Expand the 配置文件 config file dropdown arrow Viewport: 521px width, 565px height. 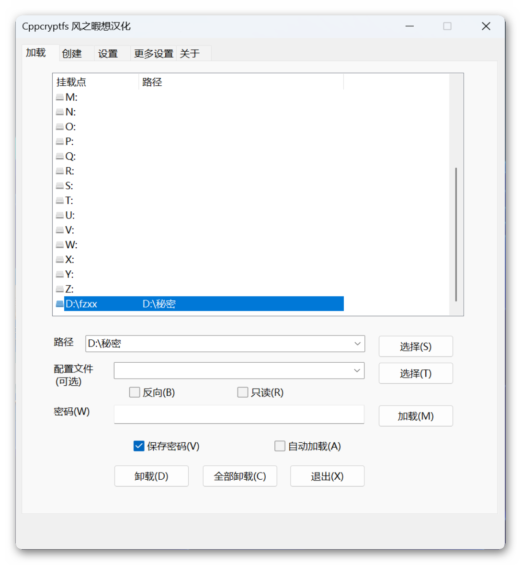[x=357, y=371]
